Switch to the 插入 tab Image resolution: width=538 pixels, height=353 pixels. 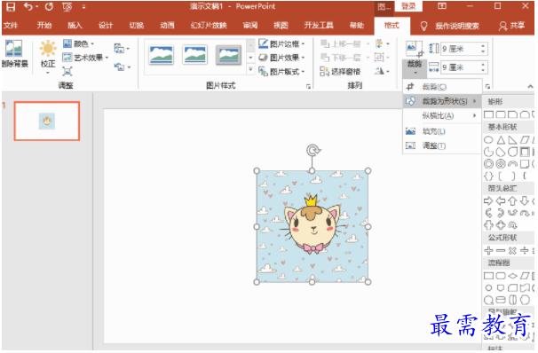(x=75, y=26)
